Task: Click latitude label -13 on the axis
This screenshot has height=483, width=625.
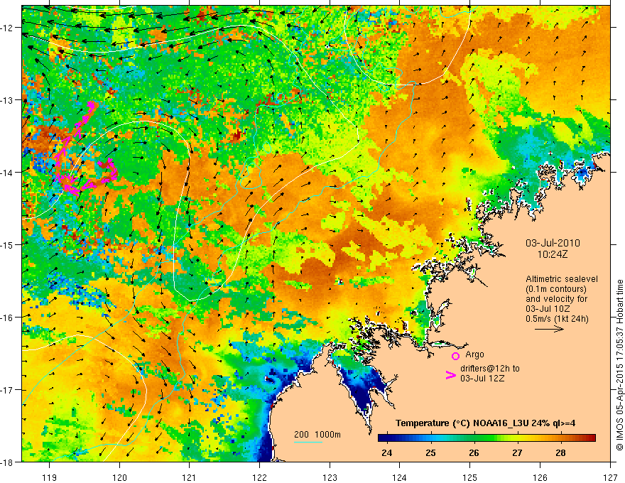Action: pyautogui.click(x=7, y=100)
